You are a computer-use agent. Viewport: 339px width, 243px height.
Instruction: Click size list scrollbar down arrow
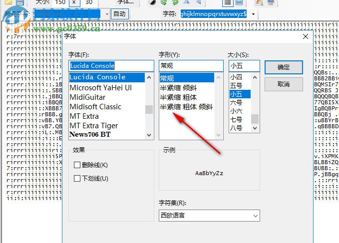click(x=255, y=128)
